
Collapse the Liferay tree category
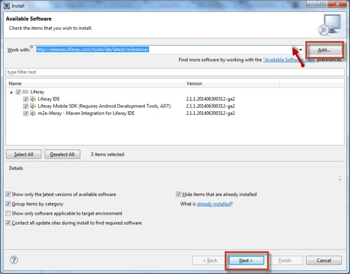11,92
